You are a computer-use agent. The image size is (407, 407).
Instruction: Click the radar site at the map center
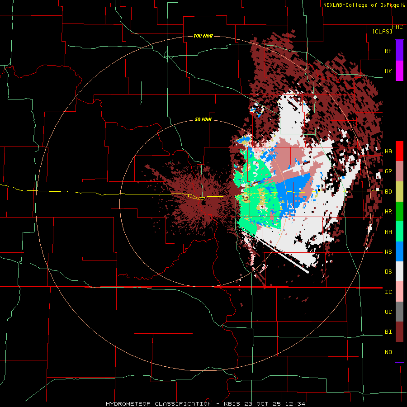pyautogui.click(x=203, y=203)
